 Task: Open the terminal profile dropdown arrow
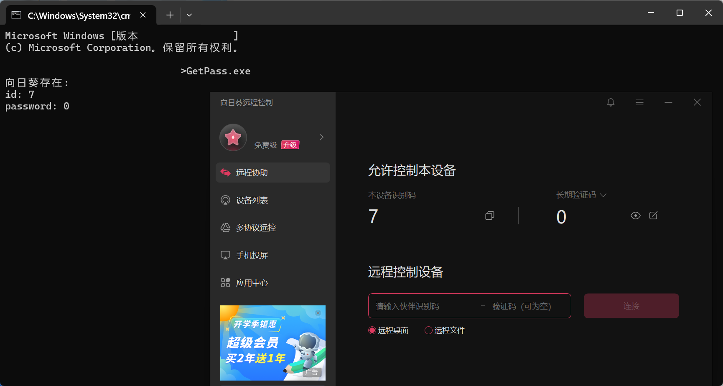coord(189,15)
